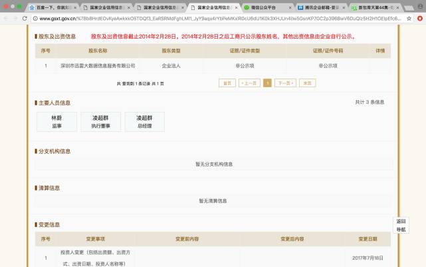The image size is (426, 267).
Task: Select page 1 in the pagination
Action: tap(267, 83)
